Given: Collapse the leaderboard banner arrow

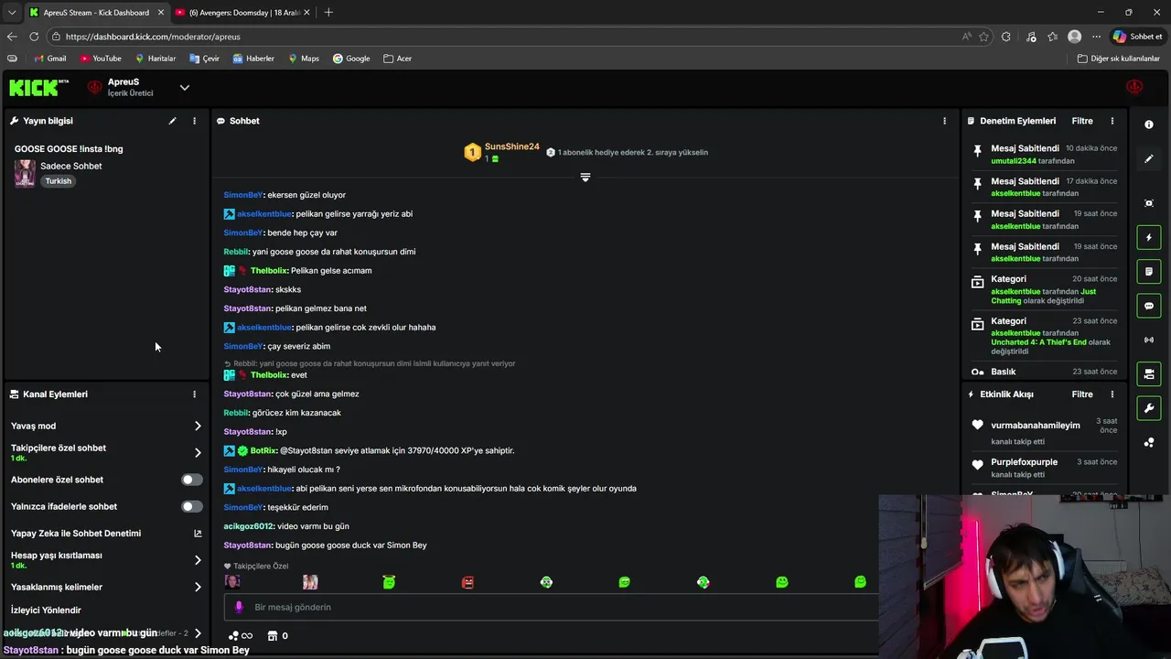Looking at the screenshot, I should [585, 177].
